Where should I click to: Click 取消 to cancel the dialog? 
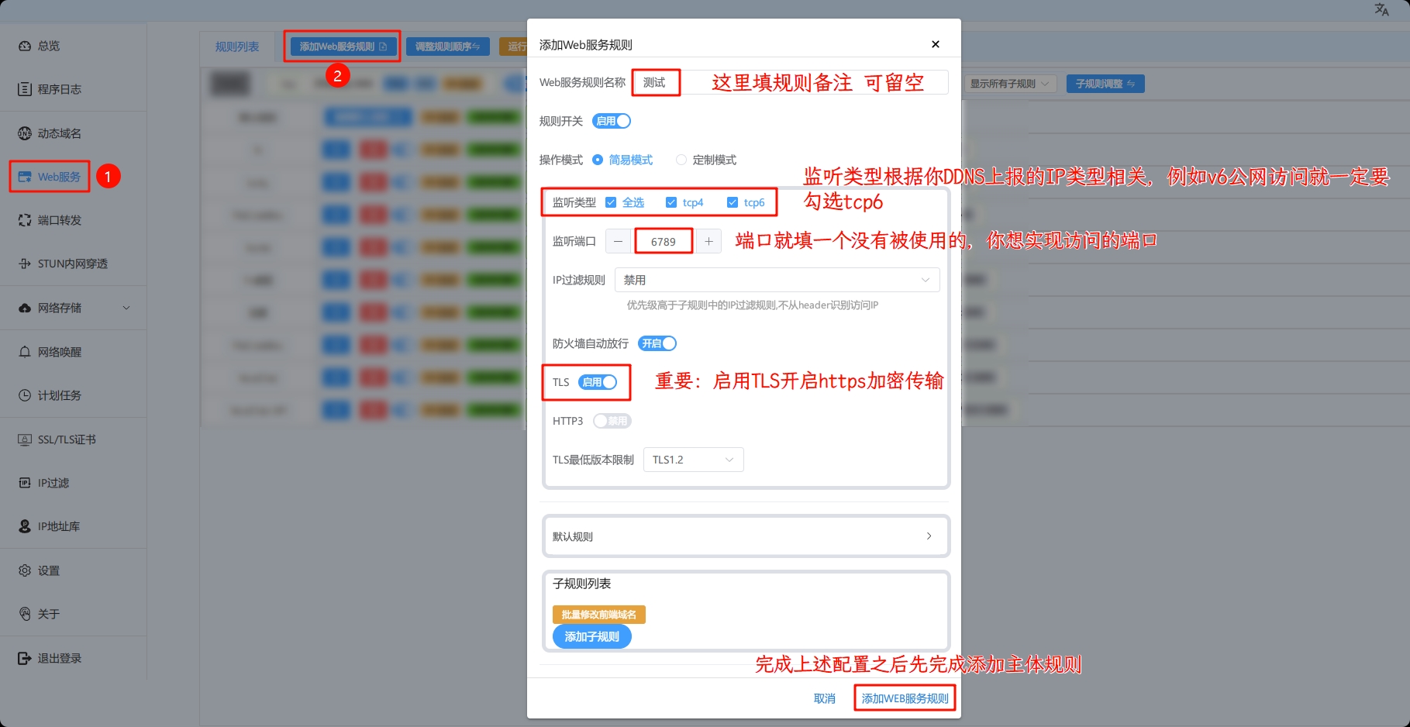point(825,698)
